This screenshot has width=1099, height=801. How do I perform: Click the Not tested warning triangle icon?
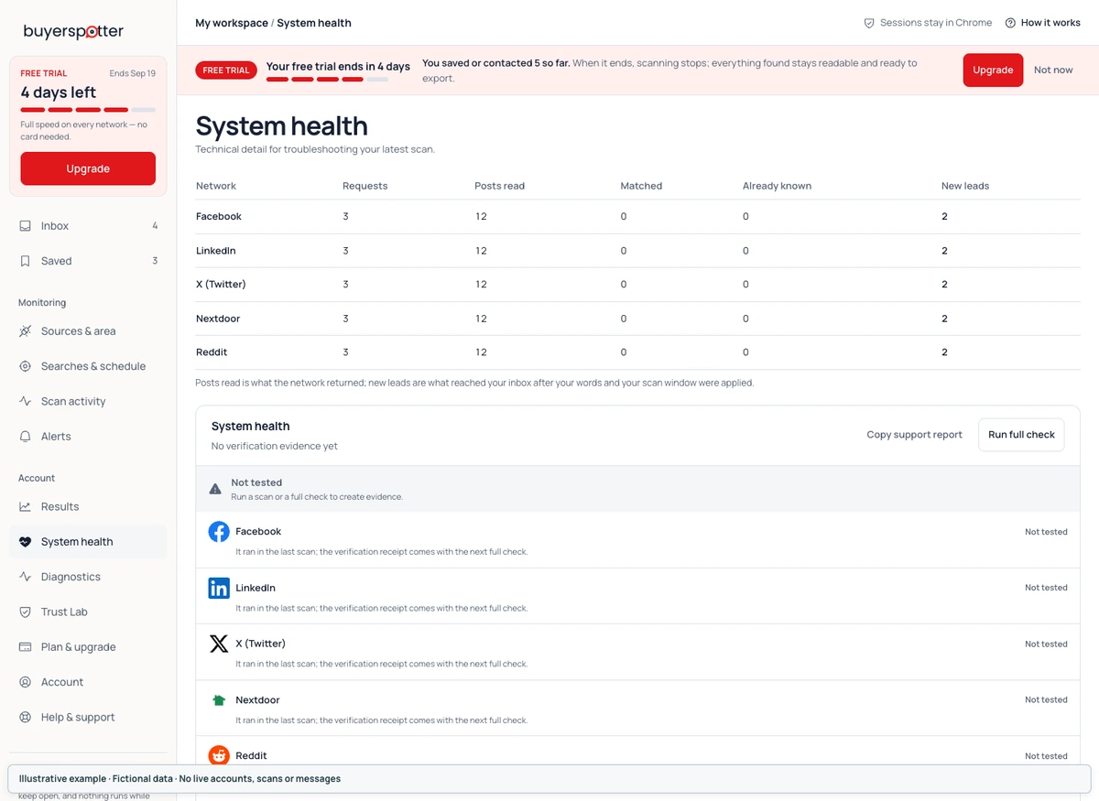tap(215, 489)
